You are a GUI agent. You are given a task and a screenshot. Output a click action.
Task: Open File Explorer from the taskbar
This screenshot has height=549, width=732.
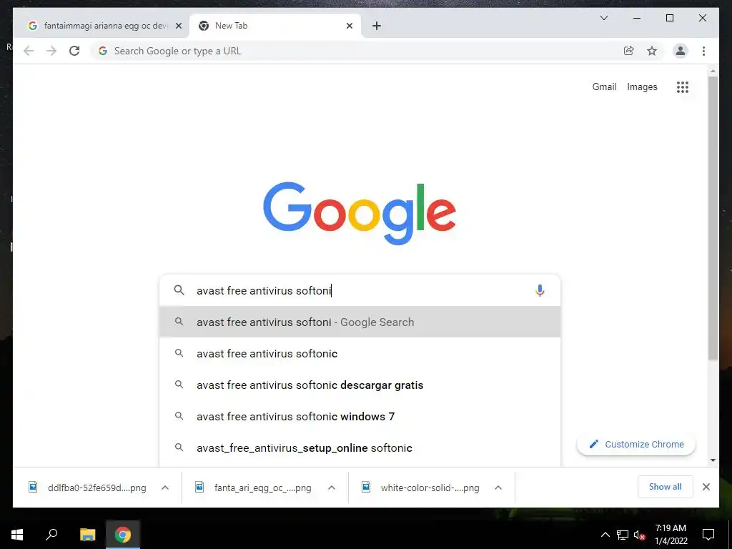pos(87,534)
